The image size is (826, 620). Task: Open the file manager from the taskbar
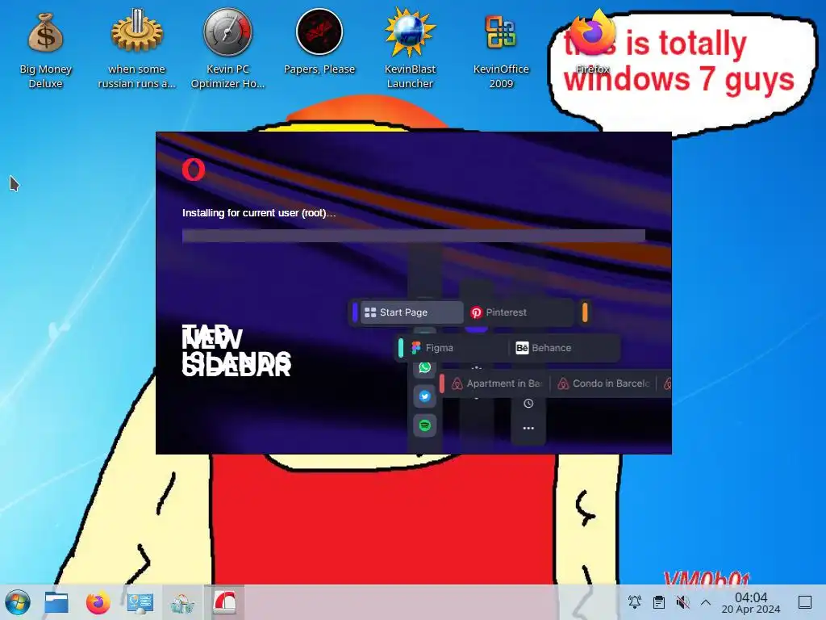56,602
